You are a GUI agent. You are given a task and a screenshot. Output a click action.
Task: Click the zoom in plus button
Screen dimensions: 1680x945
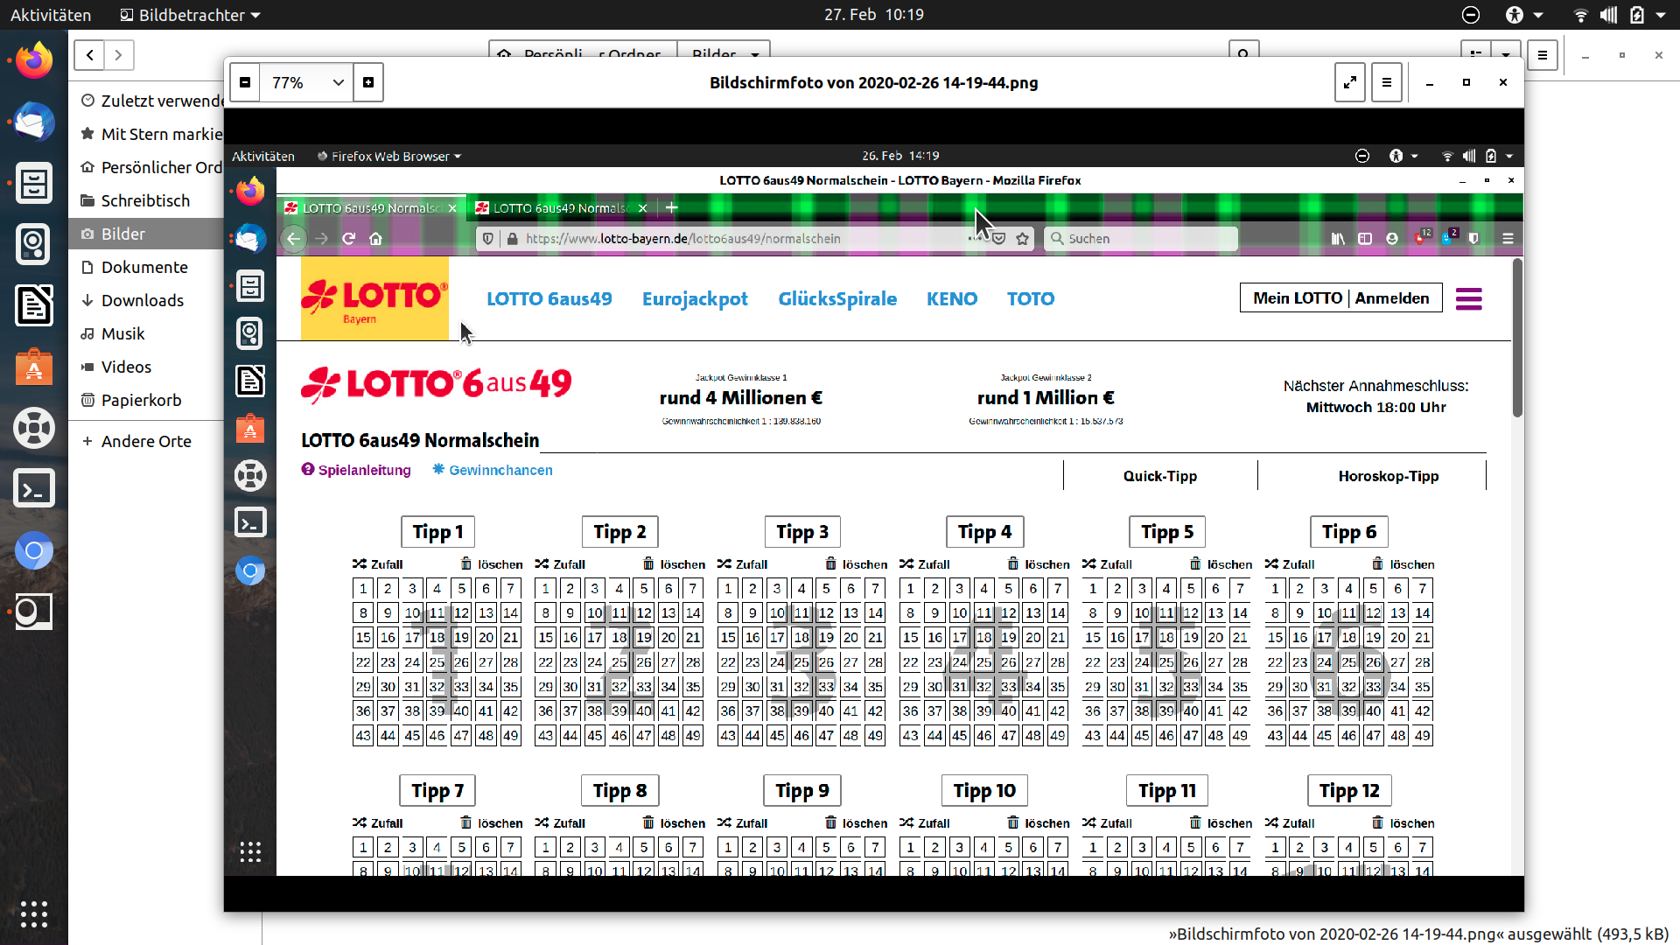tap(368, 82)
